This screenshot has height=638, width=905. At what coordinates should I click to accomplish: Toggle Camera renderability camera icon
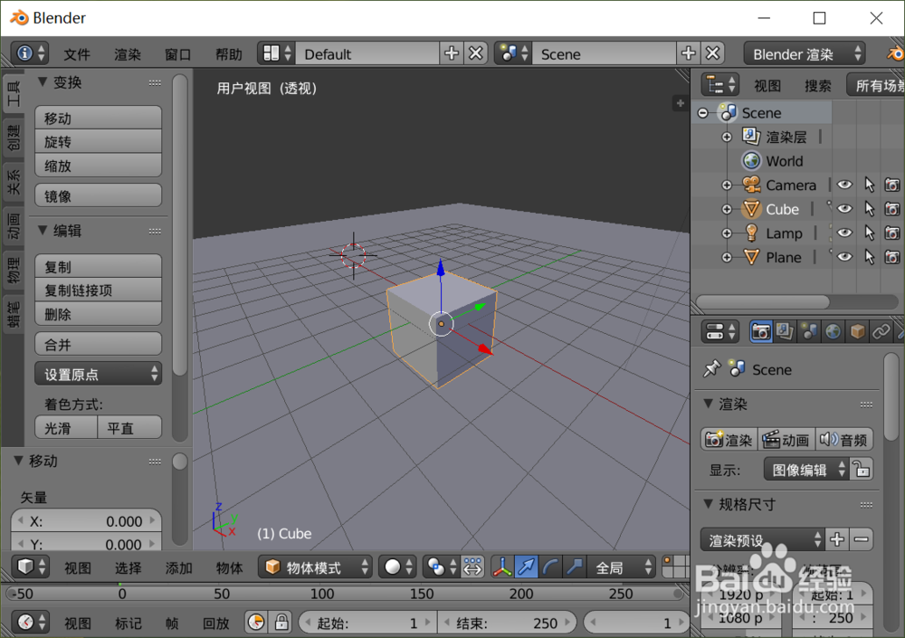pyautogui.click(x=892, y=185)
